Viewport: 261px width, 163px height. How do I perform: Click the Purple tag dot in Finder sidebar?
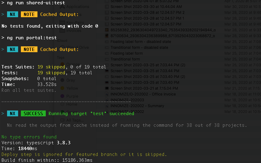click(x=62, y=96)
